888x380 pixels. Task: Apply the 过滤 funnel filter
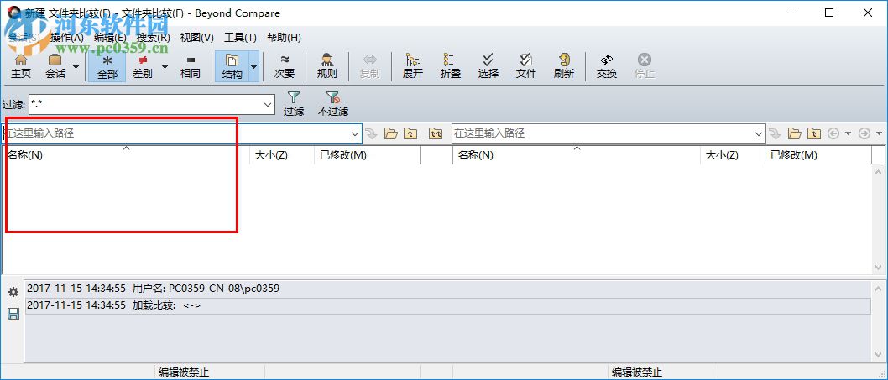point(294,104)
